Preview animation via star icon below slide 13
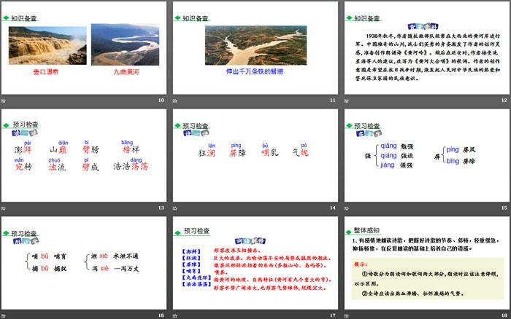Viewport: 511px width, 319px height. tap(5, 208)
